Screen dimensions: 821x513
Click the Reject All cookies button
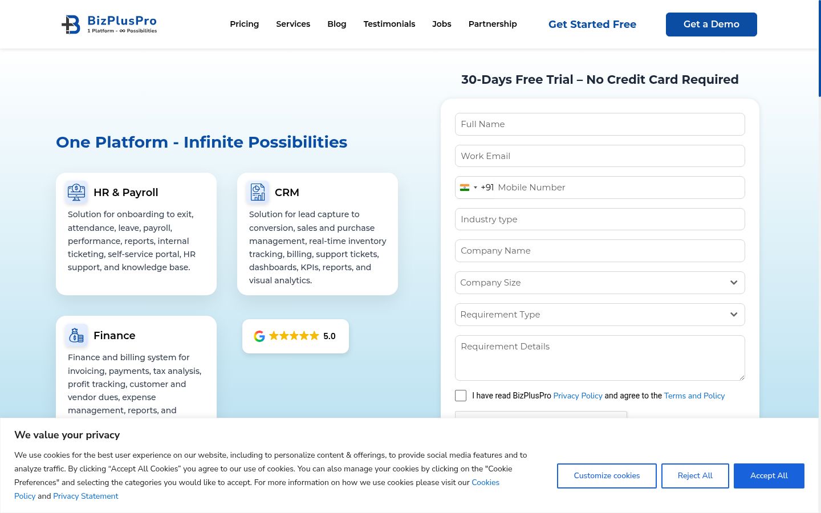[695, 476]
